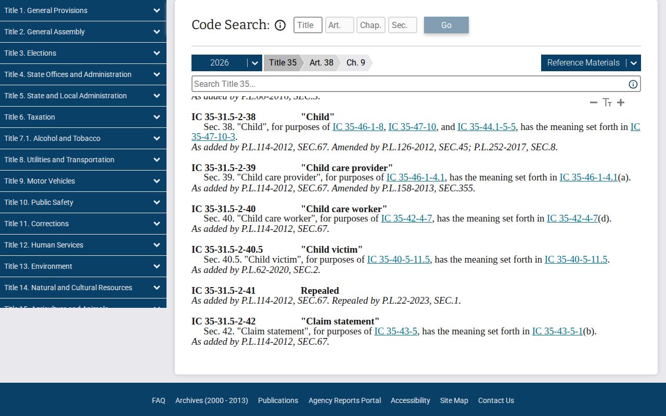Open the IC 35-46-1-8 link
Image resolution: width=666 pixels, height=416 pixels.
[x=358, y=127]
